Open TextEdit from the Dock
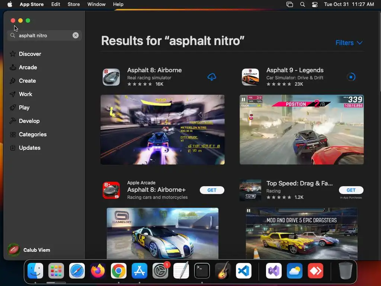The height and width of the screenshot is (286, 381). (181, 271)
